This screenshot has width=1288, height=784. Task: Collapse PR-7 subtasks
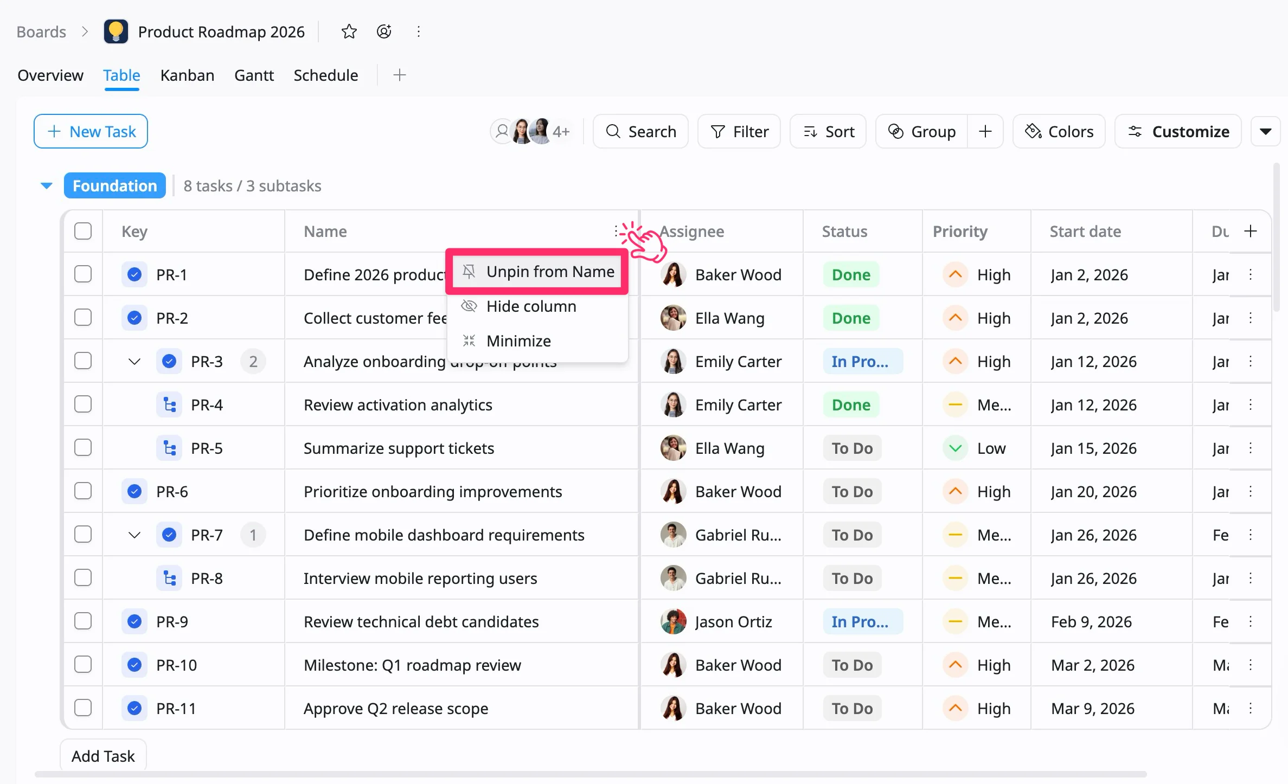134,535
